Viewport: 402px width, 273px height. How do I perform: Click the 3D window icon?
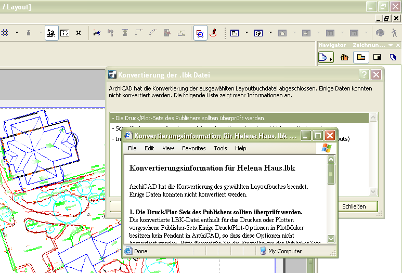click(x=258, y=33)
